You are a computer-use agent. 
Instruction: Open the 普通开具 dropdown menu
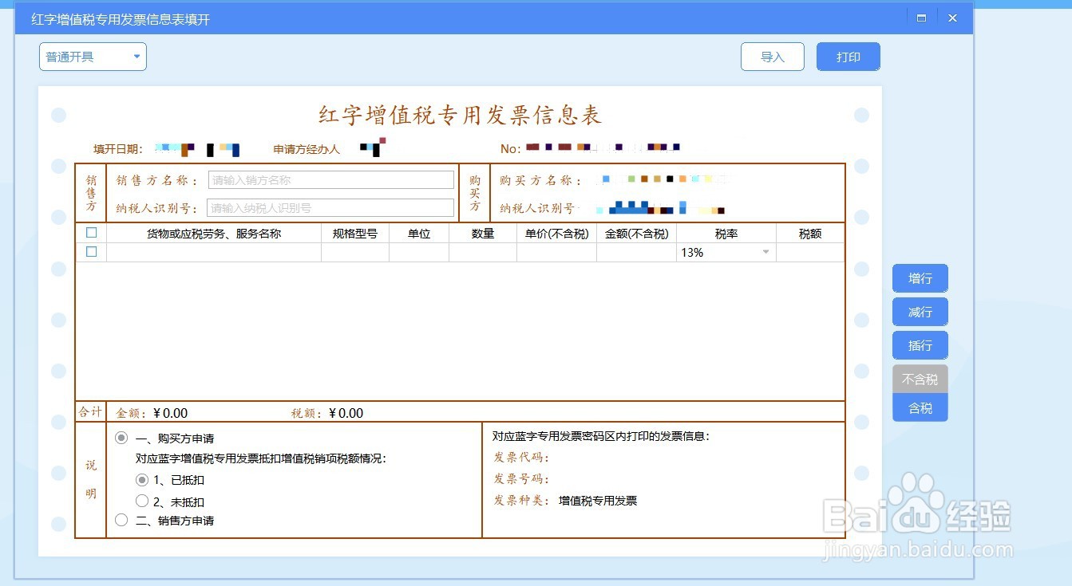(92, 57)
